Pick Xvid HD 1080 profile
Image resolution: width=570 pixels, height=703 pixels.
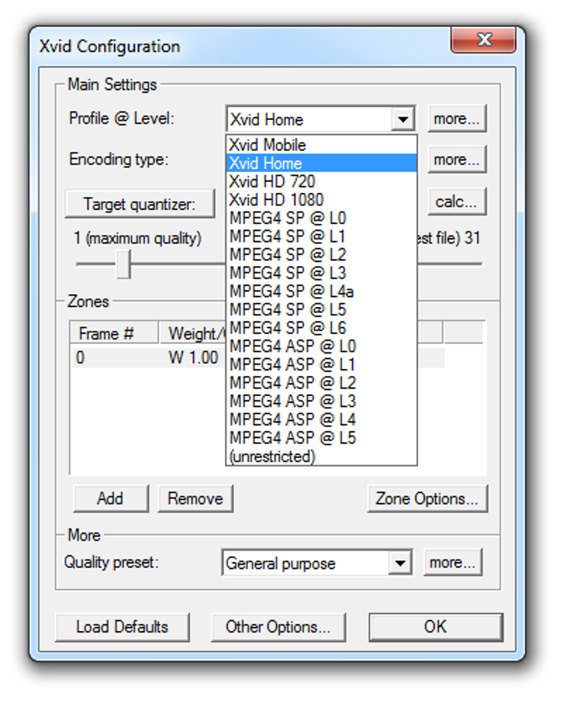click(321, 200)
